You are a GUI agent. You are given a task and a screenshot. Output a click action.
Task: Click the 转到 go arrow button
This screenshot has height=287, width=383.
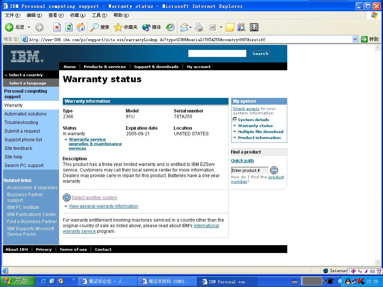point(370,39)
